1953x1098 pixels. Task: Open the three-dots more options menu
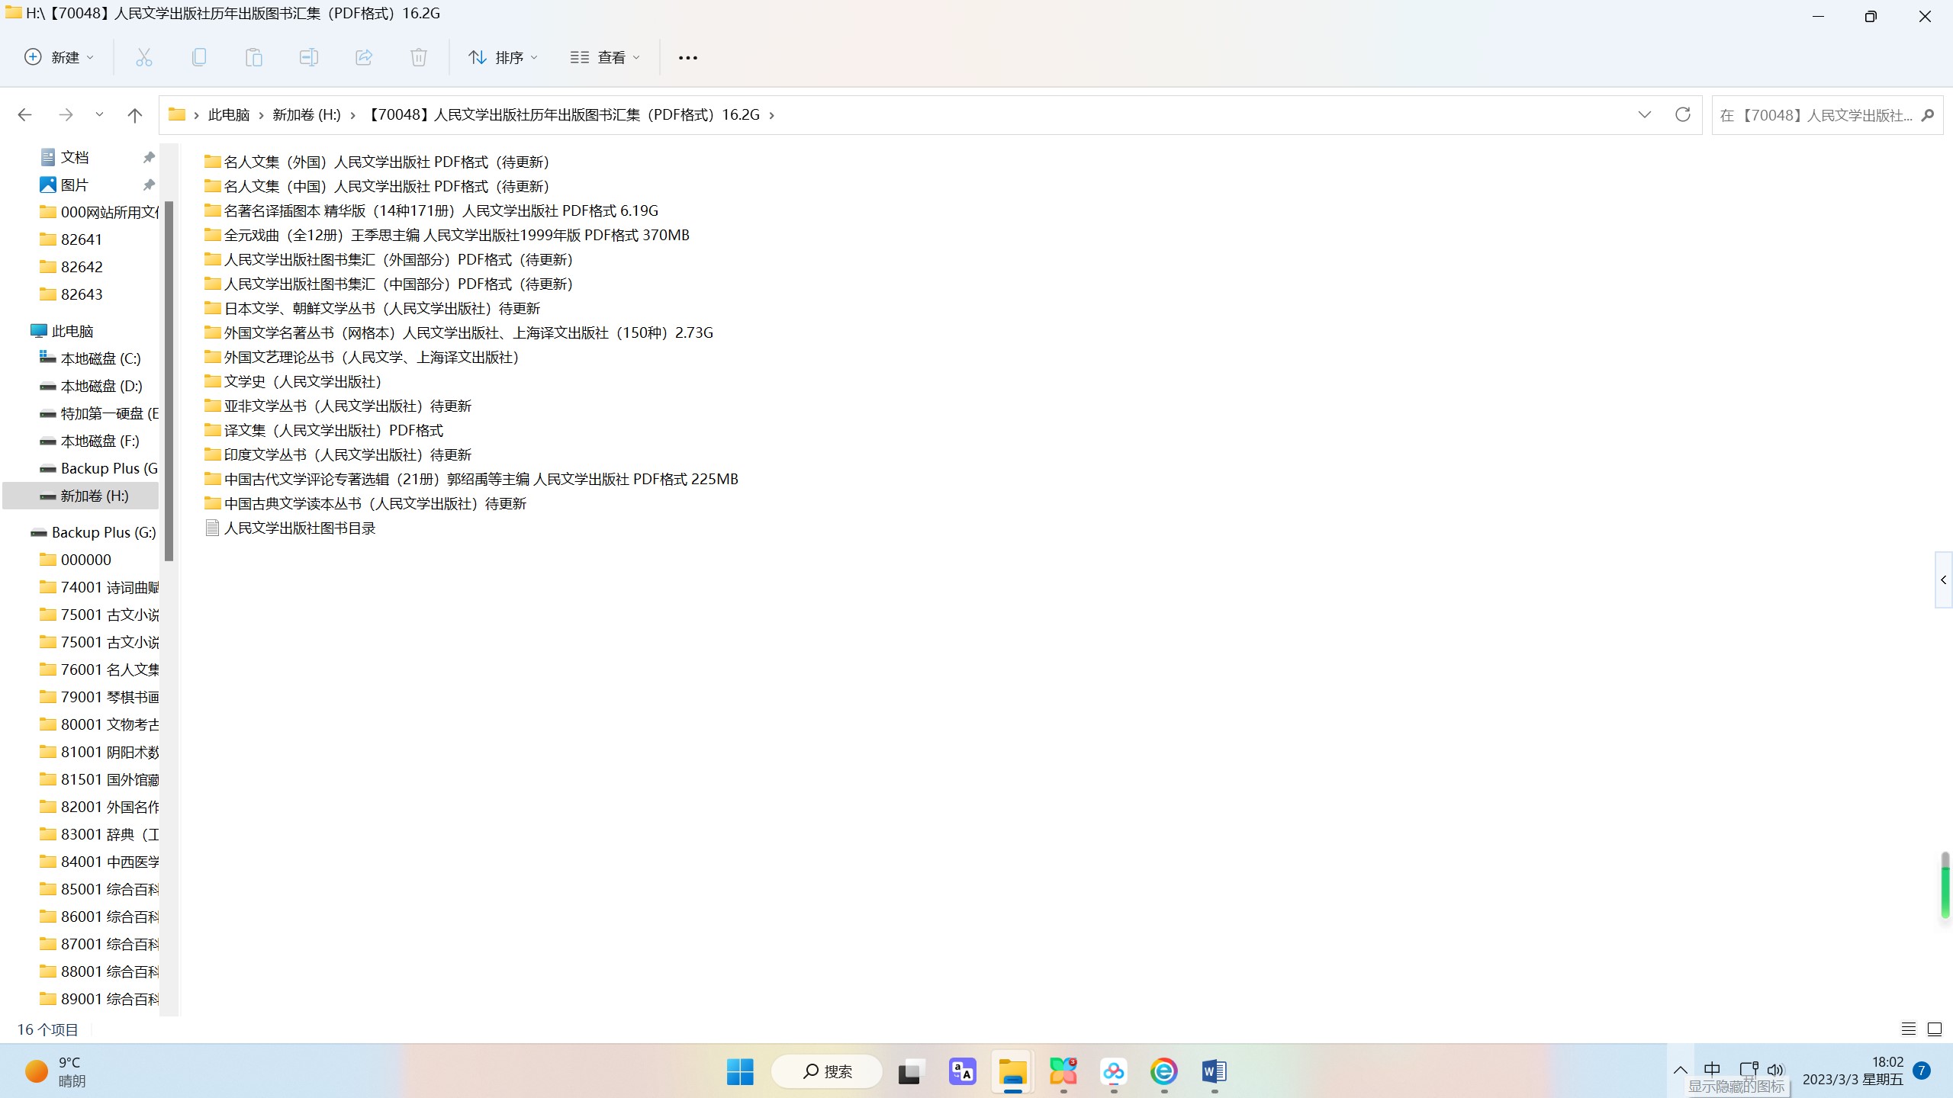(687, 58)
